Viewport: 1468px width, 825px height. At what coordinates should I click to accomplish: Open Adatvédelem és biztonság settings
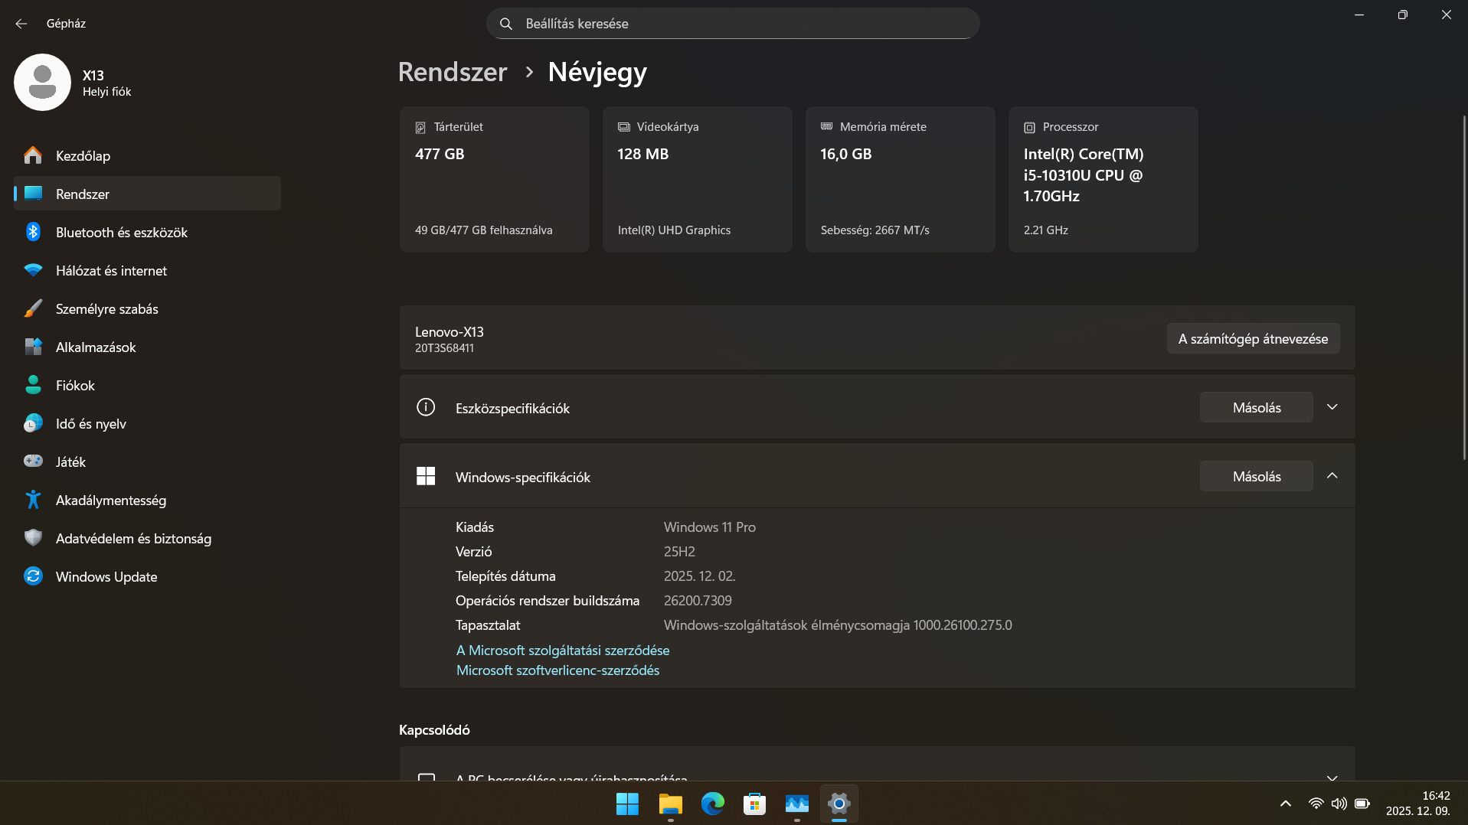(x=147, y=538)
